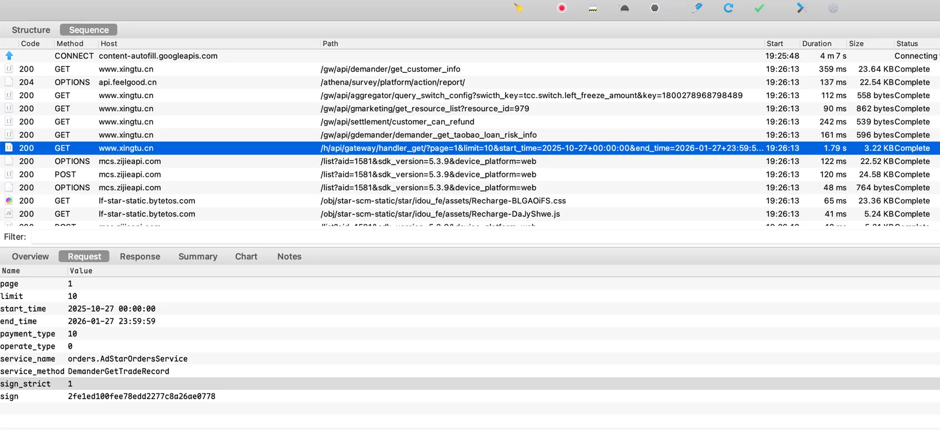Open the Response tab
This screenshot has height=430, width=940.
[140, 257]
